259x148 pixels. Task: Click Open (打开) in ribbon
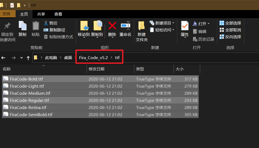pos(199,24)
